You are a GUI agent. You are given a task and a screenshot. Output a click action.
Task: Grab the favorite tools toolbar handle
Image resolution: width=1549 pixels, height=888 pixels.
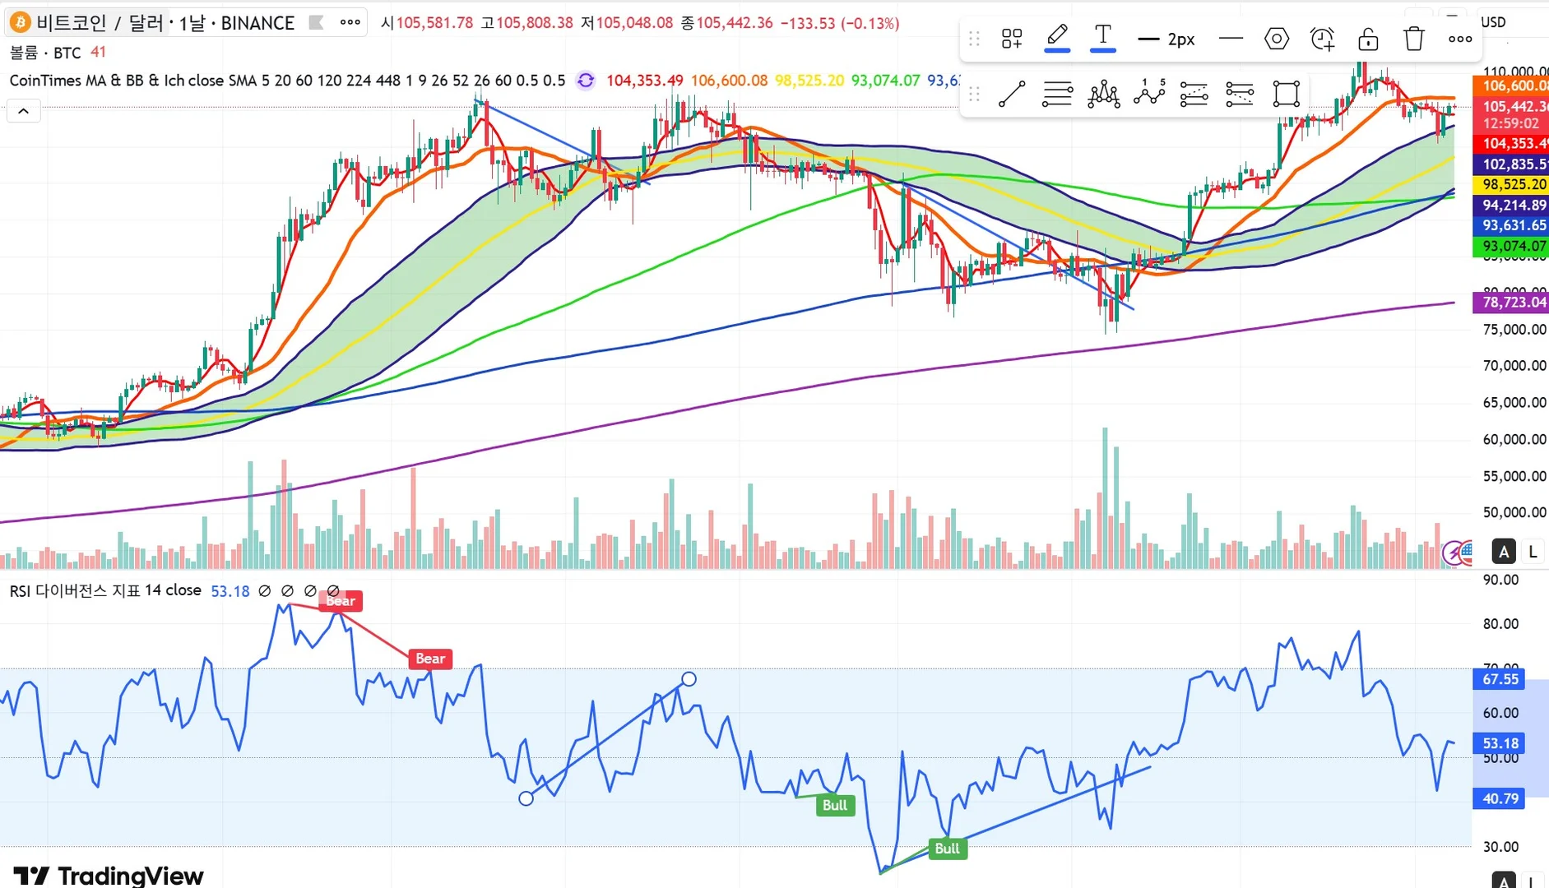click(975, 94)
